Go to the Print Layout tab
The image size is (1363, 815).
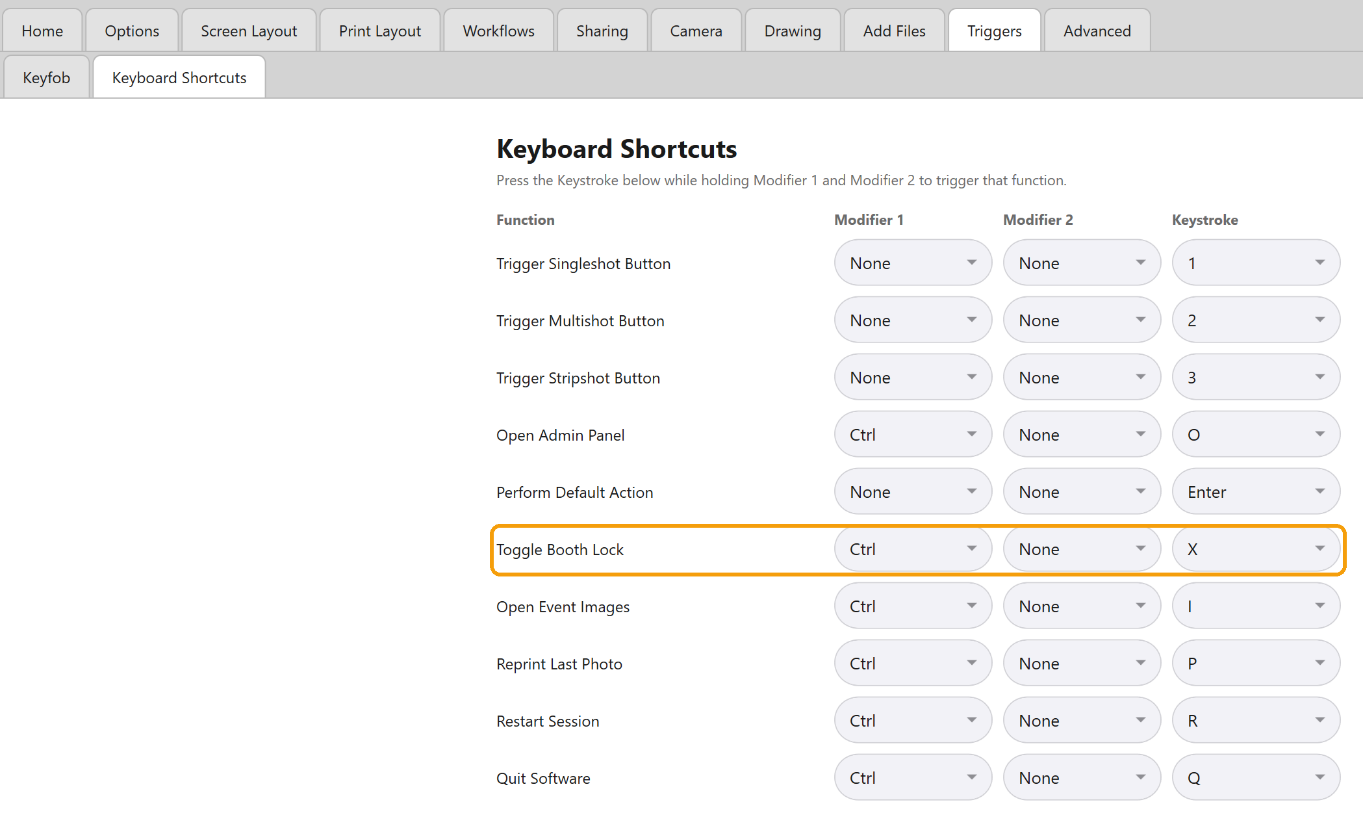[380, 31]
